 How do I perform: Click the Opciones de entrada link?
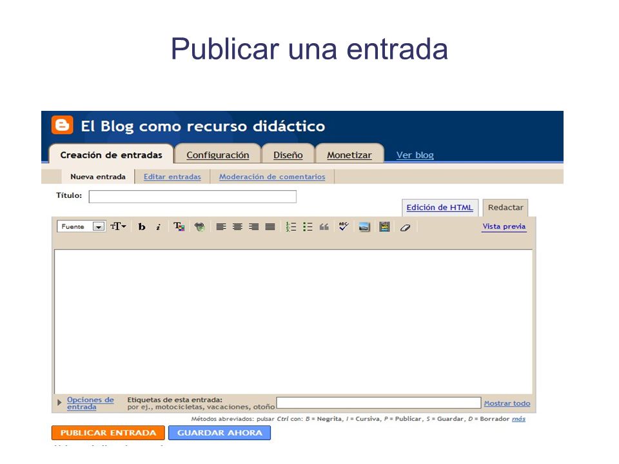(x=90, y=403)
